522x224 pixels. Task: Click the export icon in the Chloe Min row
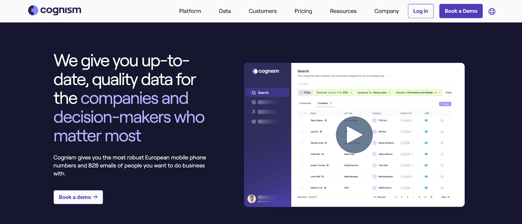tap(442, 154)
